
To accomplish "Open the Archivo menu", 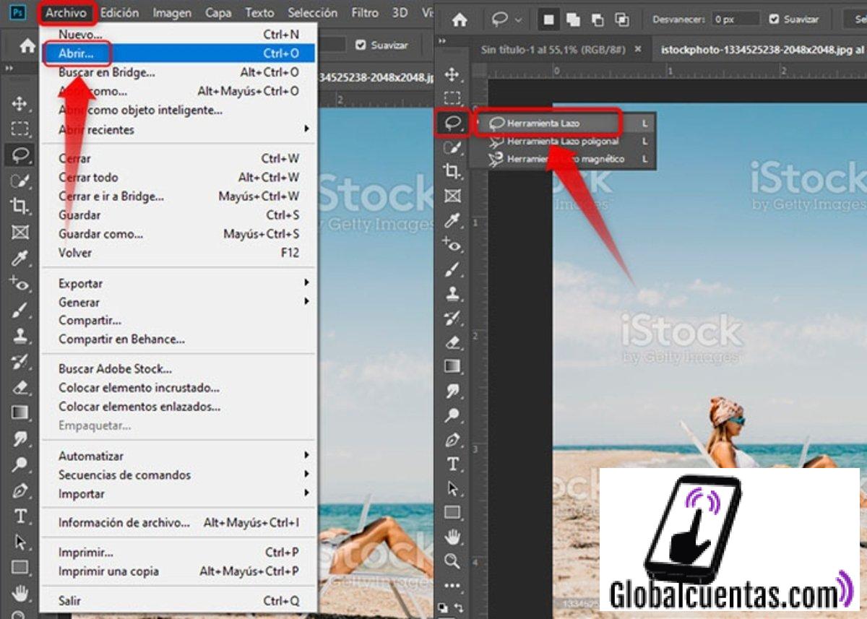I will click(66, 12).
